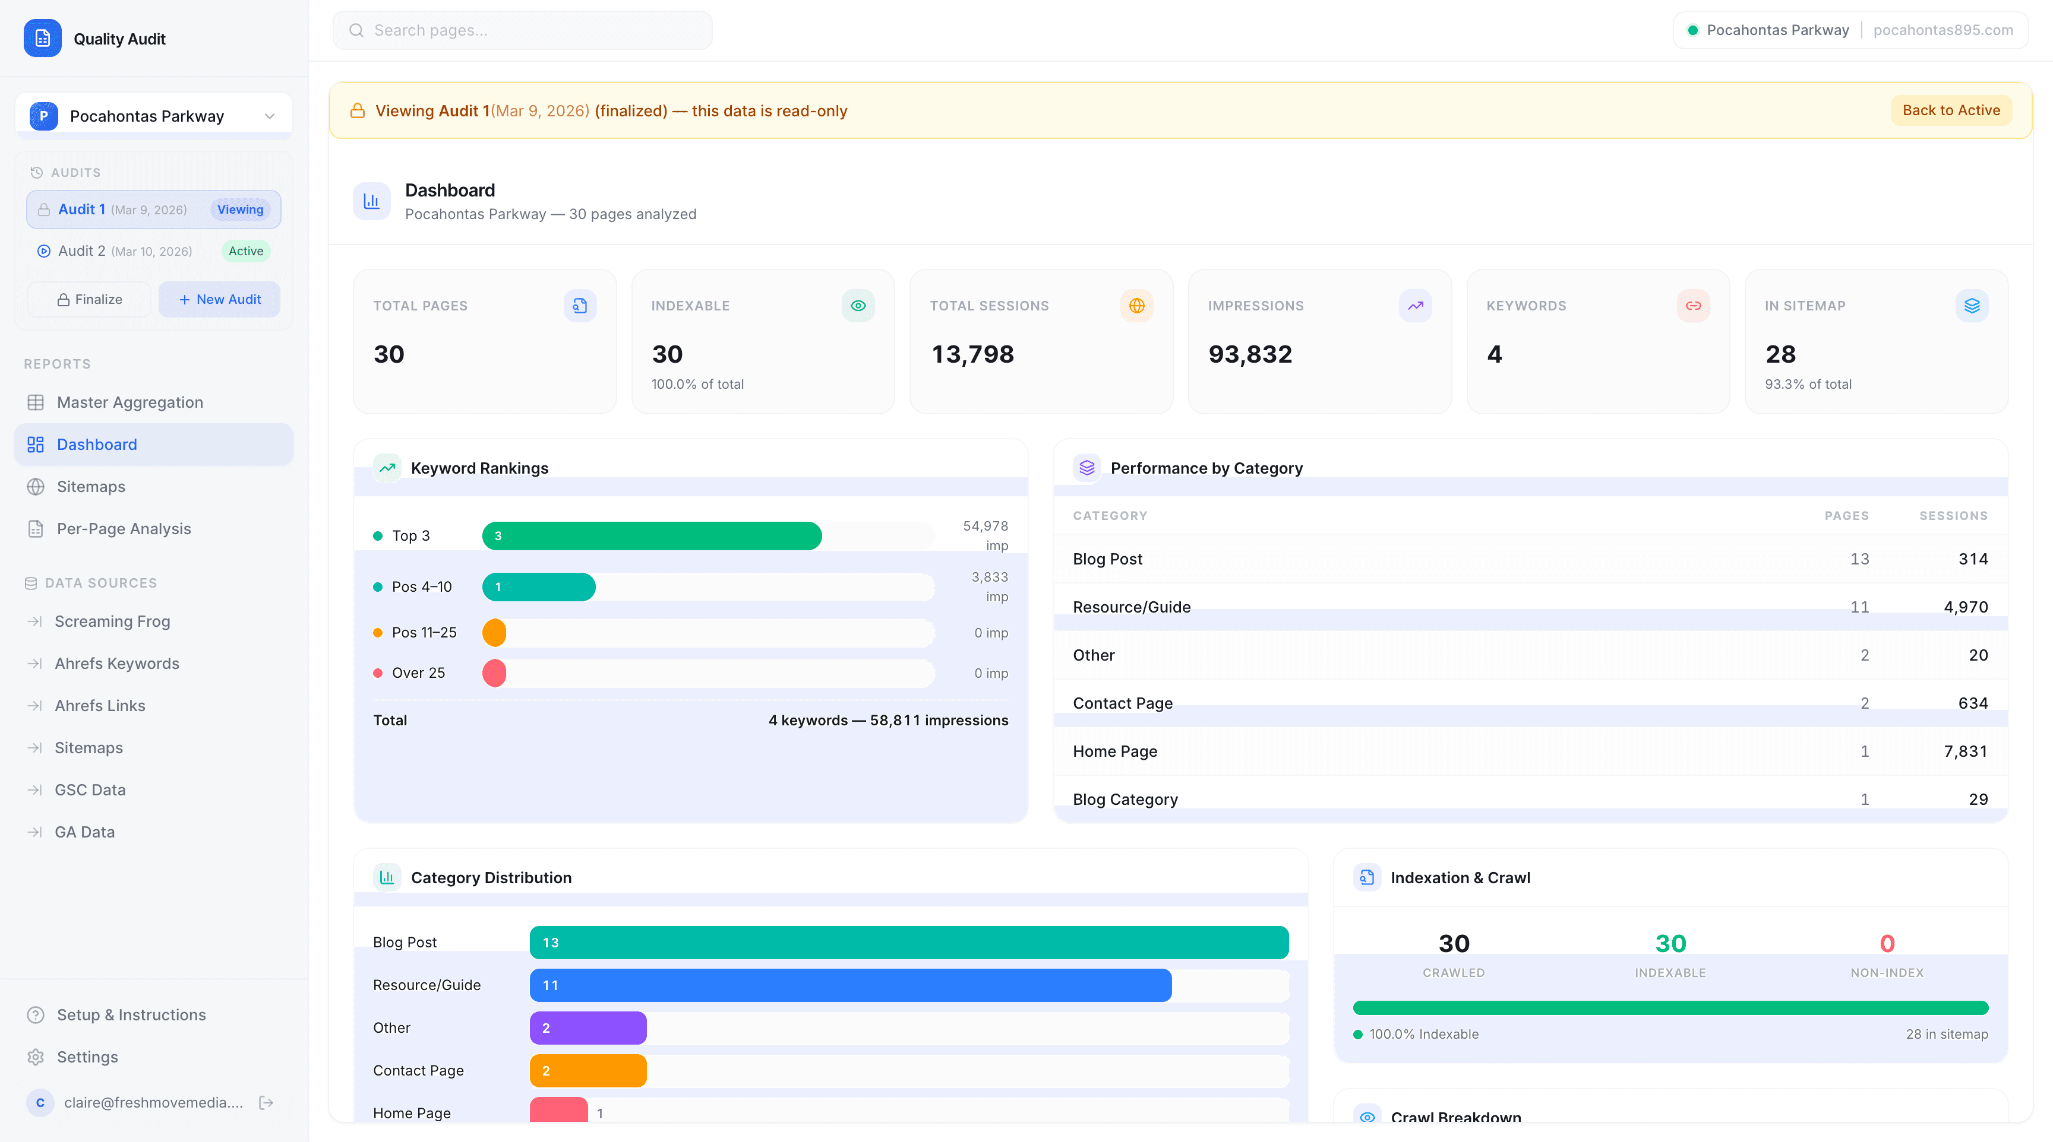Click the Pos 4–10 teal ranking bar
The height and width of the screenshot is (1142, 2053).
point(539,587)
